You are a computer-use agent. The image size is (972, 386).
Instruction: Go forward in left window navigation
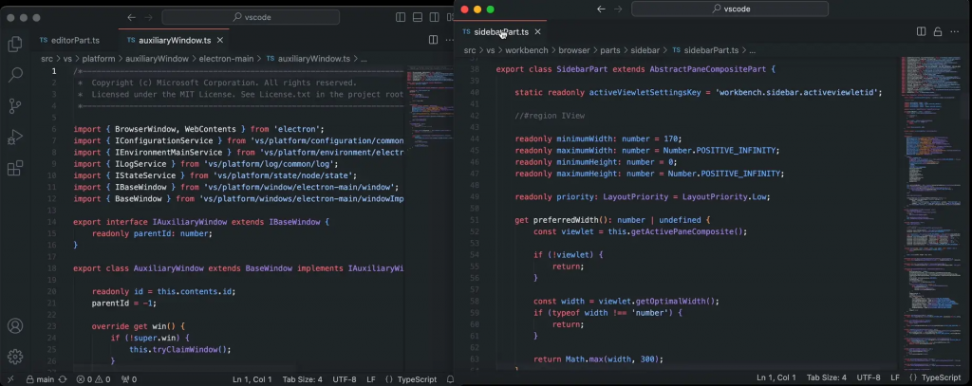pyautogui.click(x=149, y=17)
